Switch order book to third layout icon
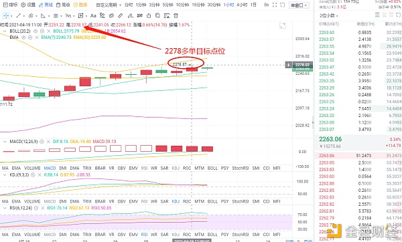This screenshot has height=242, width=402. [391, 15]
